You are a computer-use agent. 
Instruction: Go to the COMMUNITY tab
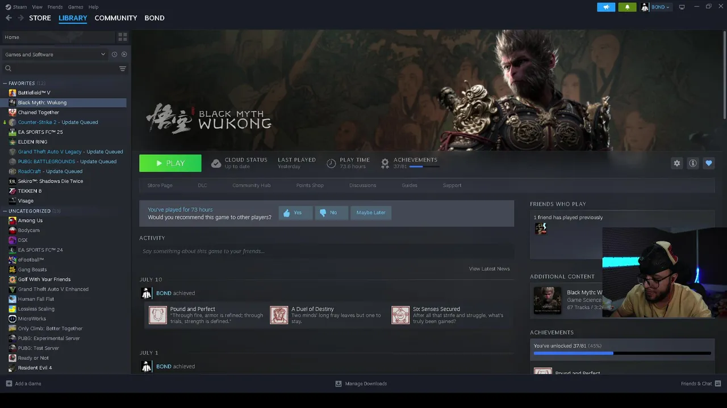[116, 18]
